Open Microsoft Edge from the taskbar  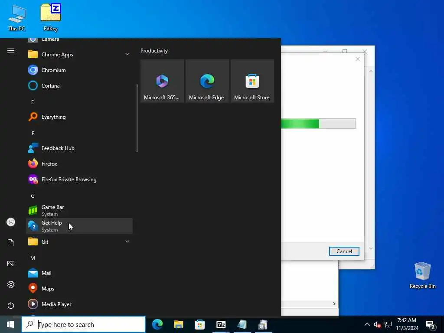tap(157, 324)
